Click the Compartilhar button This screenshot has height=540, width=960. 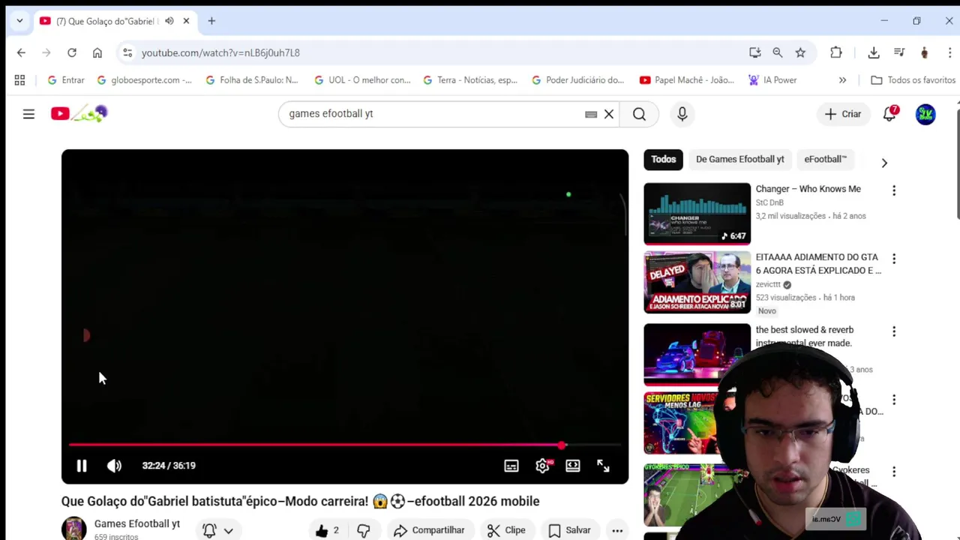tap(429, 530)
